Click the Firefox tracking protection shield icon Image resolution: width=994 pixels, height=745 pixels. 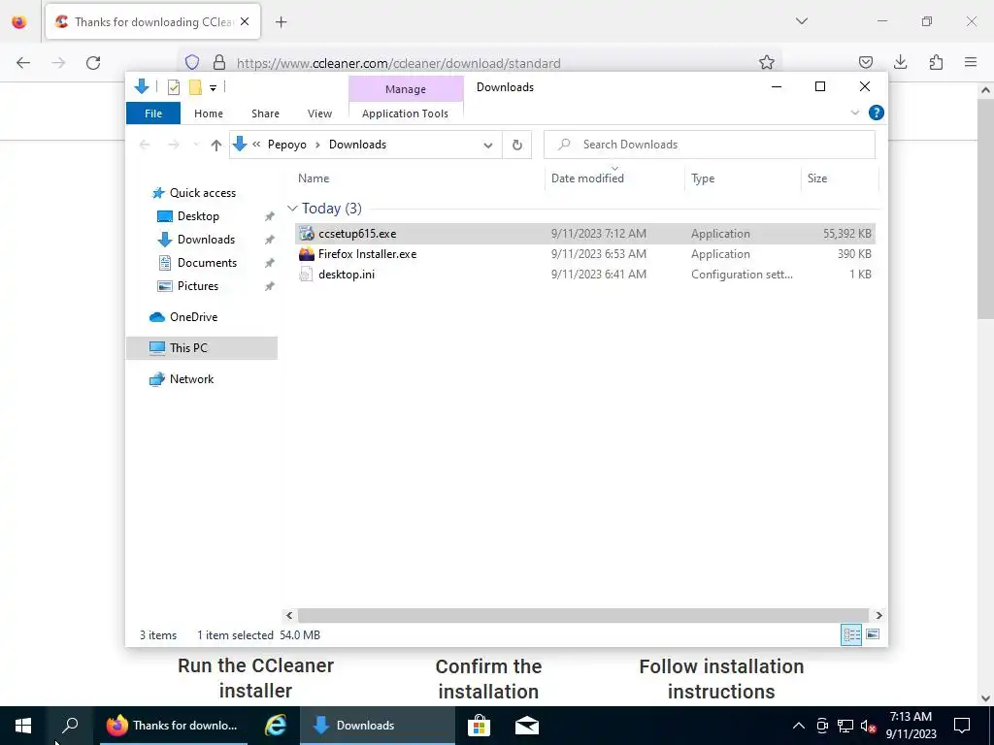(x=192, y=62)
